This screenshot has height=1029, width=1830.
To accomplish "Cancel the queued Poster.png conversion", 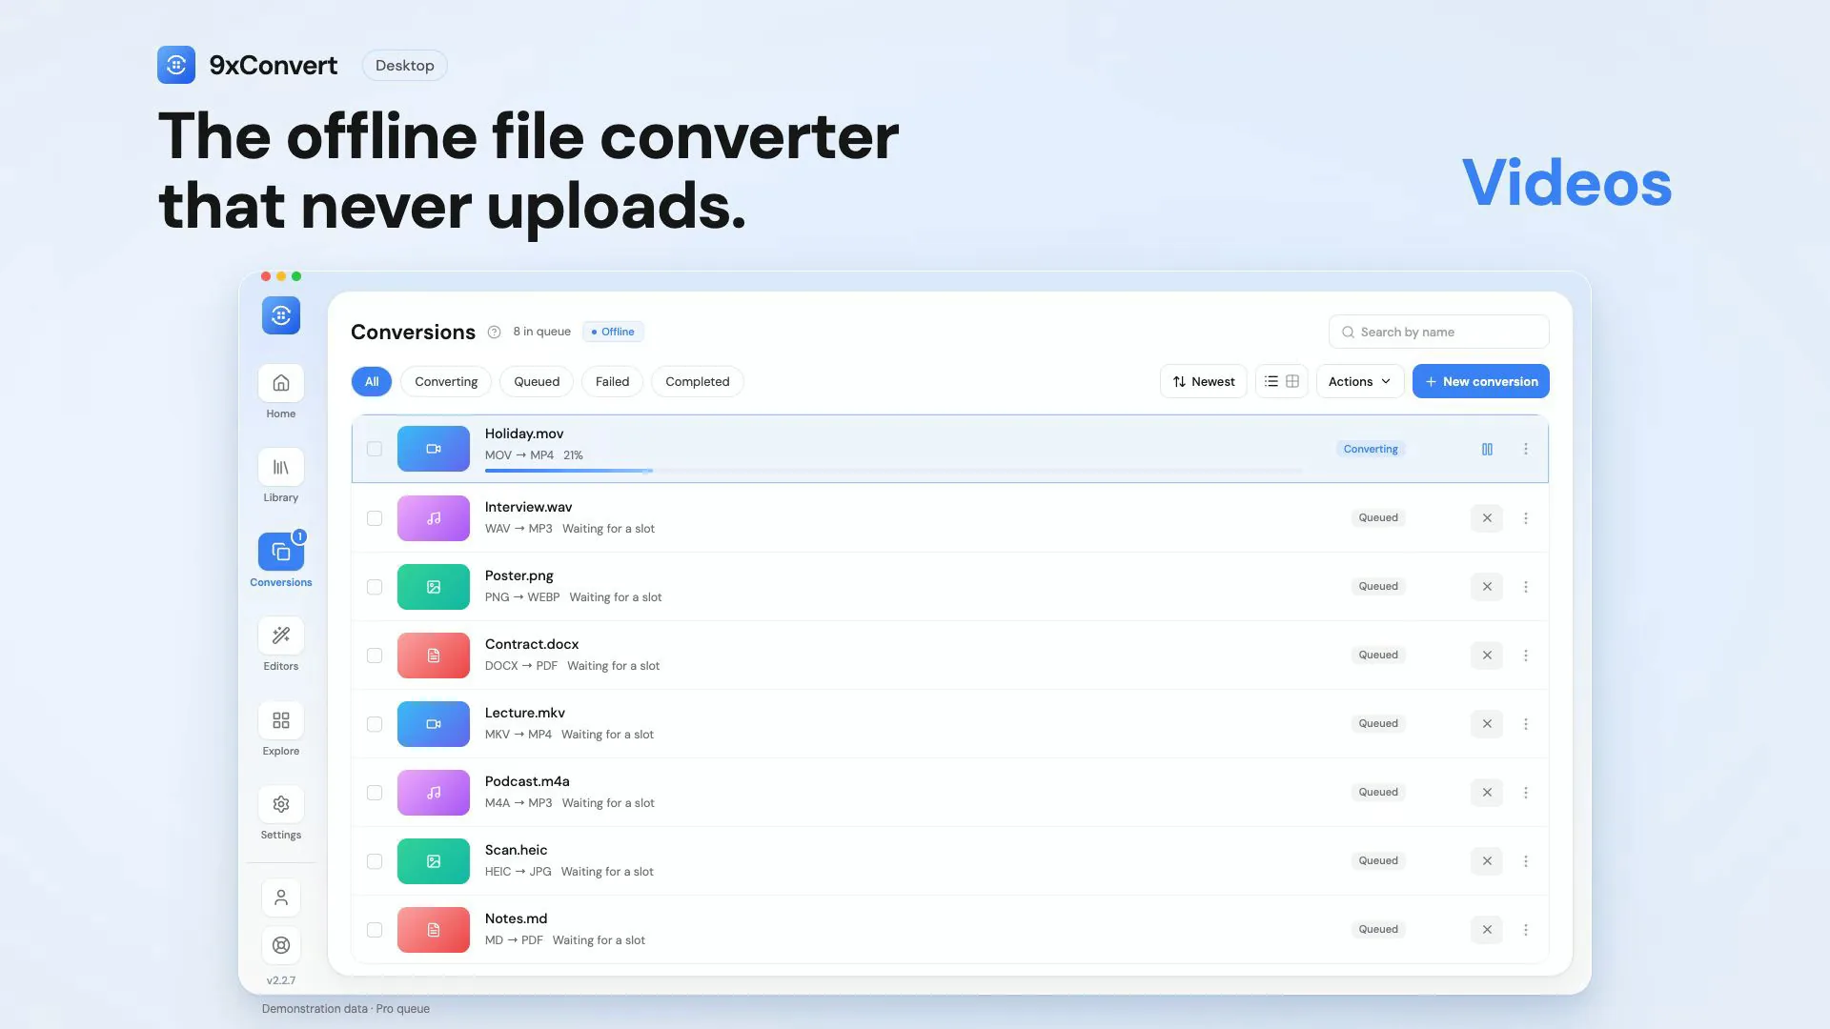I will (x=1487, y=587).
